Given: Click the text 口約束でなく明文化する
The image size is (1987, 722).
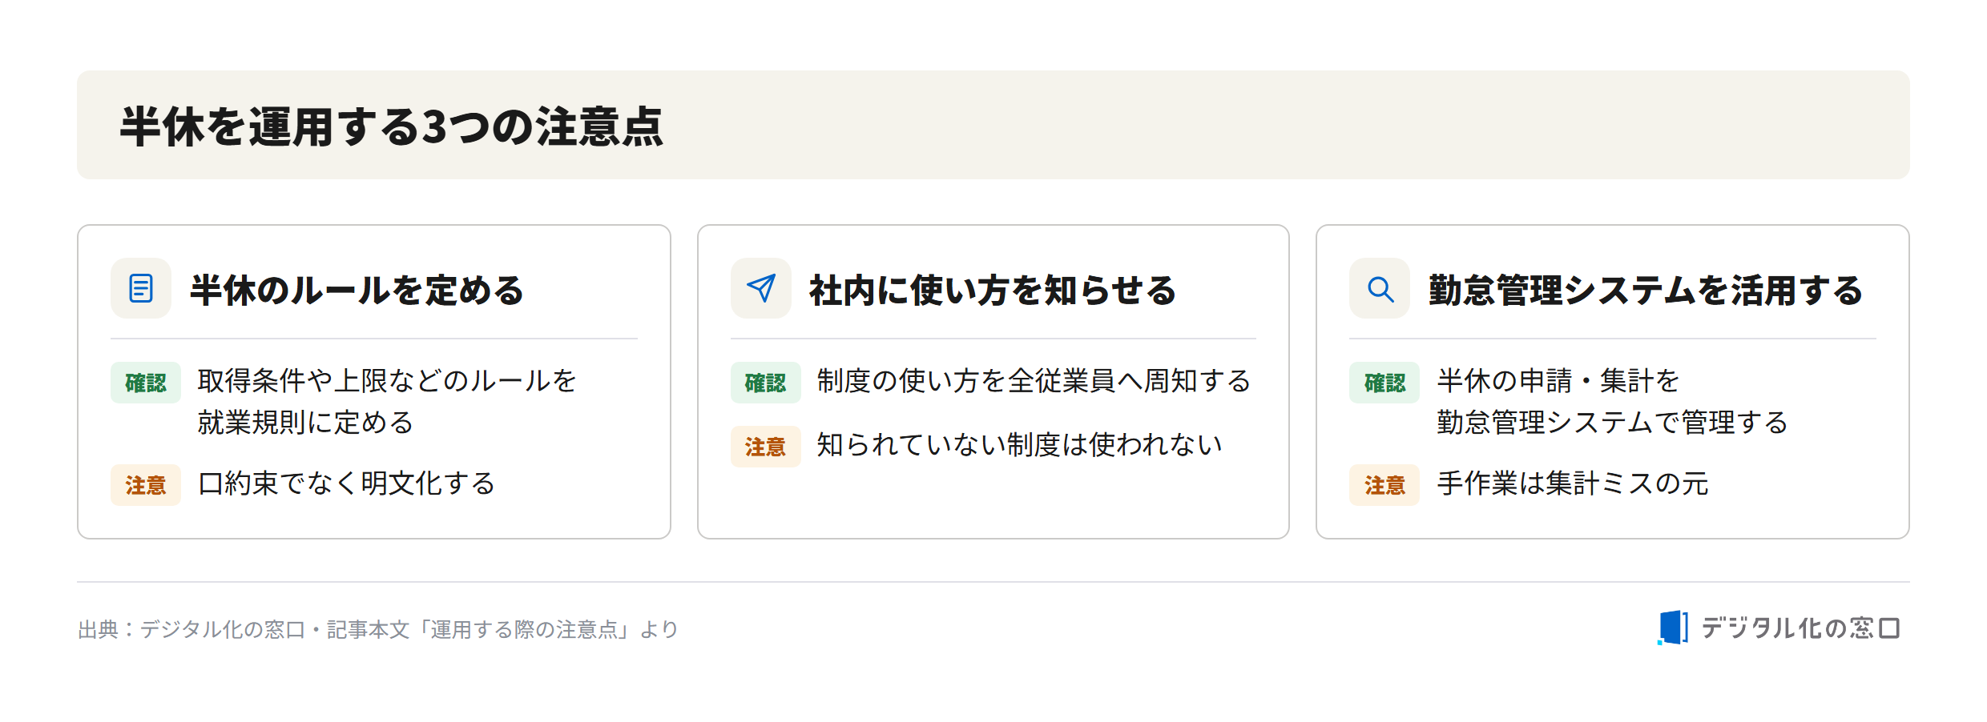Looking at the screenshot, I should point(347,483).
